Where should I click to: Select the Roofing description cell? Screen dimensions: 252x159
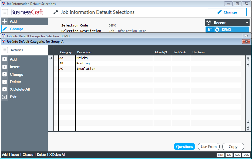pos(114,63)
